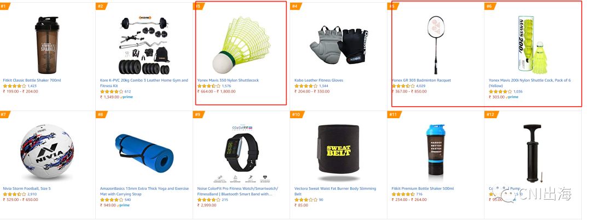The width and height of the screenshot is (591, 220).
Task: Open the Kobo Leather Fitness Gloves image
Action: coord(339,45)
